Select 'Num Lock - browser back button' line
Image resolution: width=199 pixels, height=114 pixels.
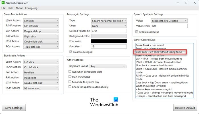(154, 66)
